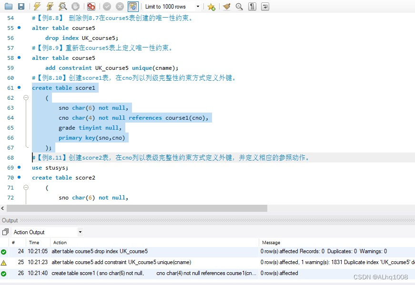Viewport: 415px width, 285px height.
Task: Click the warning icon on row 25
Action: click(3, 263)
